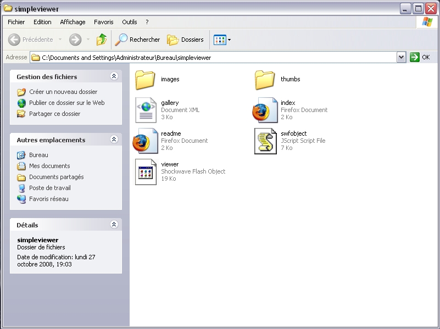Image resolution: width=440 pixels, height=329 pixels.
Task: Click the Up one folder toolbar icon
Action: 102,40
